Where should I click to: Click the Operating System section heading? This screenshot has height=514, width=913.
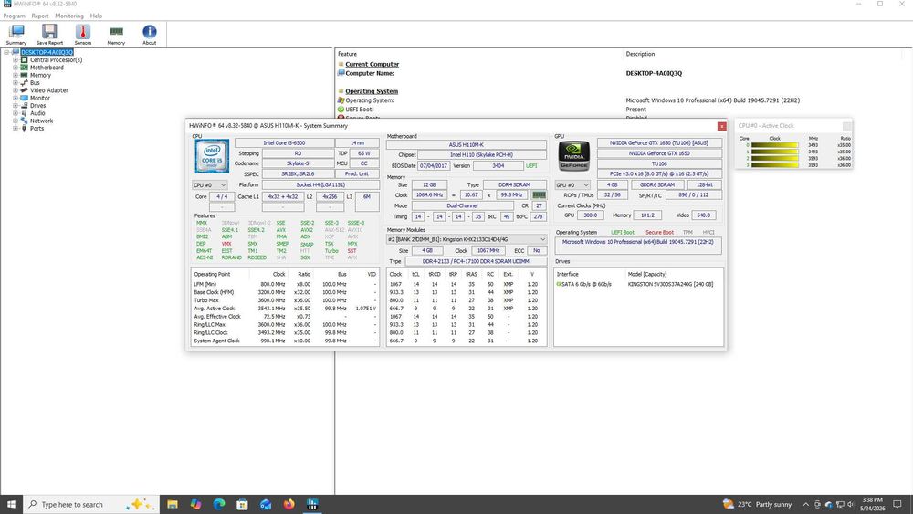tap(372, 91)
